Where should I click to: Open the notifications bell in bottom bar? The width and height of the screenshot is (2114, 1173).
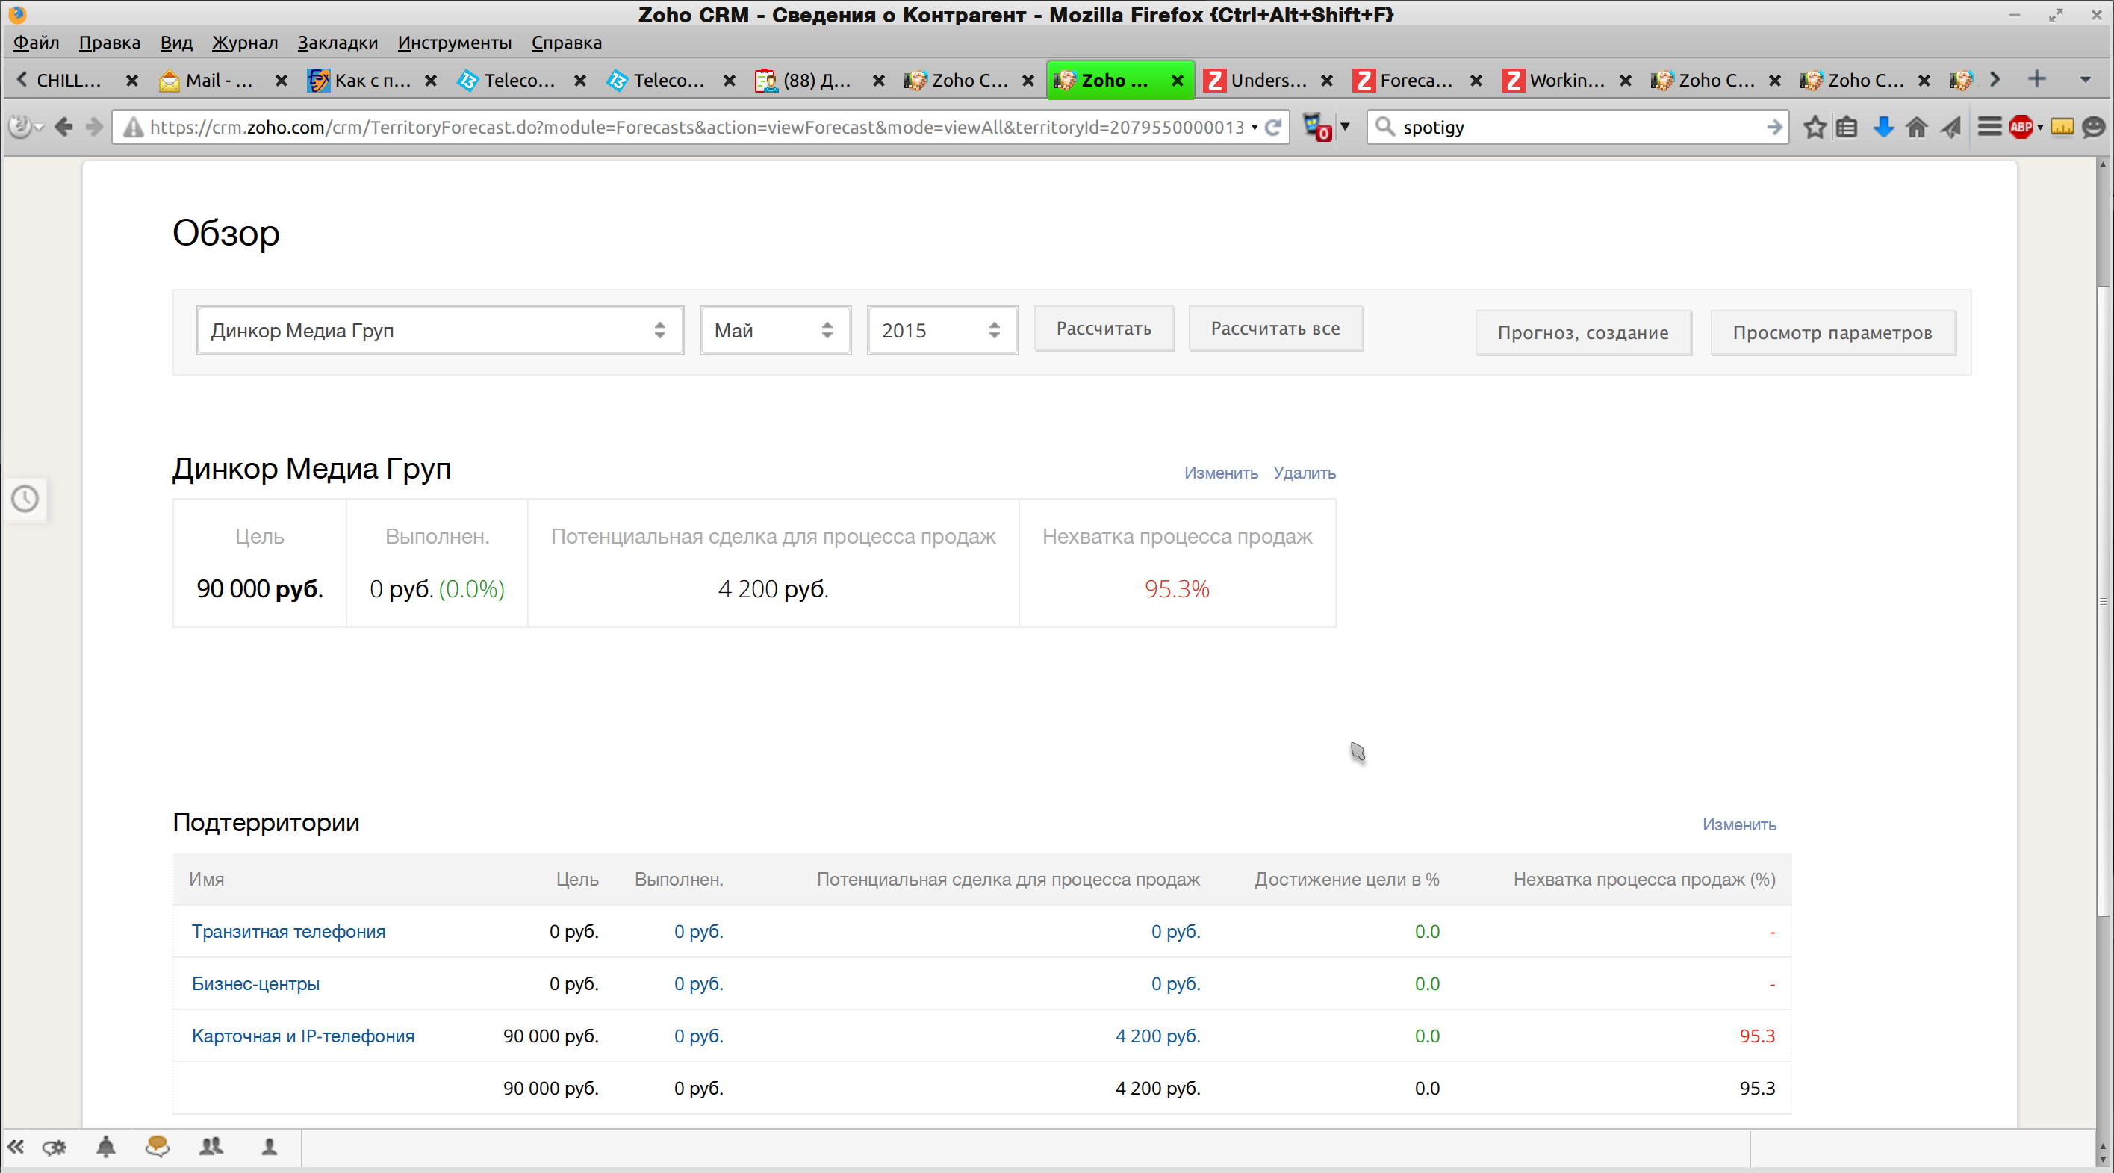[106, 1147]
